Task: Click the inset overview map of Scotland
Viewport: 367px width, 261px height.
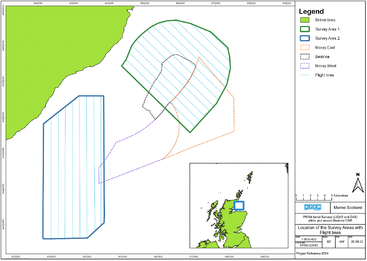Action: [239, 206]
